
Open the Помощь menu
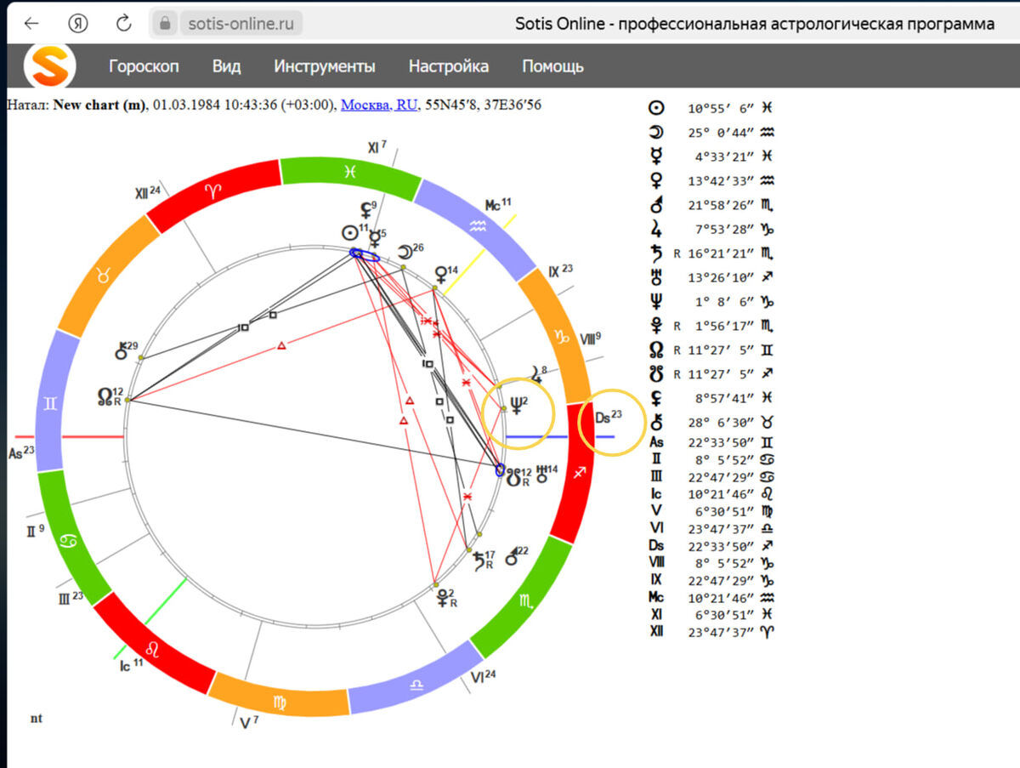click(x=552, y=66)
